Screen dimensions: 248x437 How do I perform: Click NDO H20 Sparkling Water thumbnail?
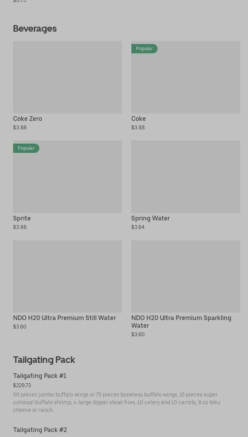tap(186, 276)
